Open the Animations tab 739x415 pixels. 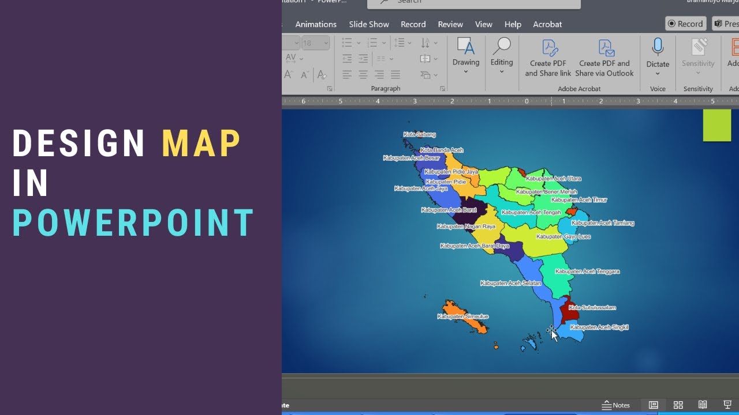pyautogui.click(x=316, y=24)
